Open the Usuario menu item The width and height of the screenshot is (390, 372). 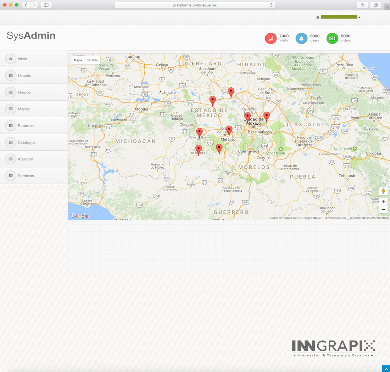click(24, 75)
